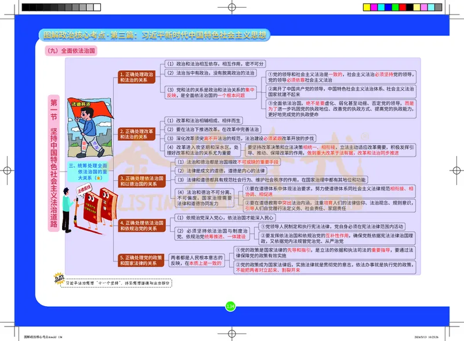The height and width of the screenshot is (341, 464).
Task: Click the magenta color calibration swatch top right
Action: pyautogui.click(x=374, y=7)
